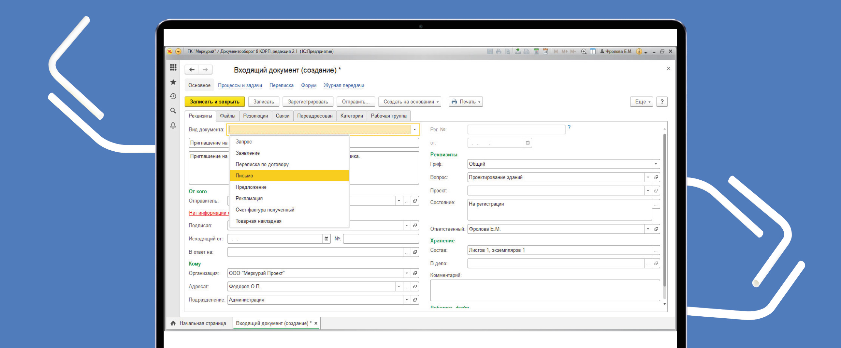Screen dimensions: 841x348
Task: Click into the Комментарий text field
Action: pos(544,290)
